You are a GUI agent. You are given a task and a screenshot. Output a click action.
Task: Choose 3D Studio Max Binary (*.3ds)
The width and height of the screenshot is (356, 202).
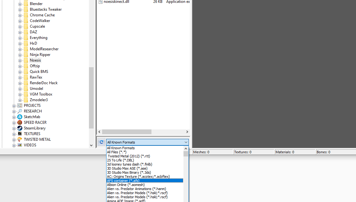(145, 172)
